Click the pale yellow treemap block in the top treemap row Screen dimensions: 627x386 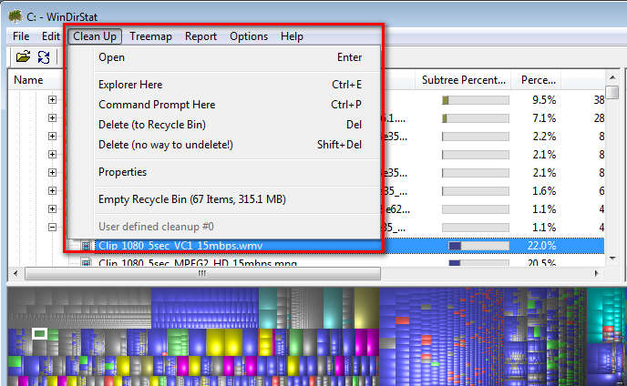pyautogui.click(x=365, y=308)
